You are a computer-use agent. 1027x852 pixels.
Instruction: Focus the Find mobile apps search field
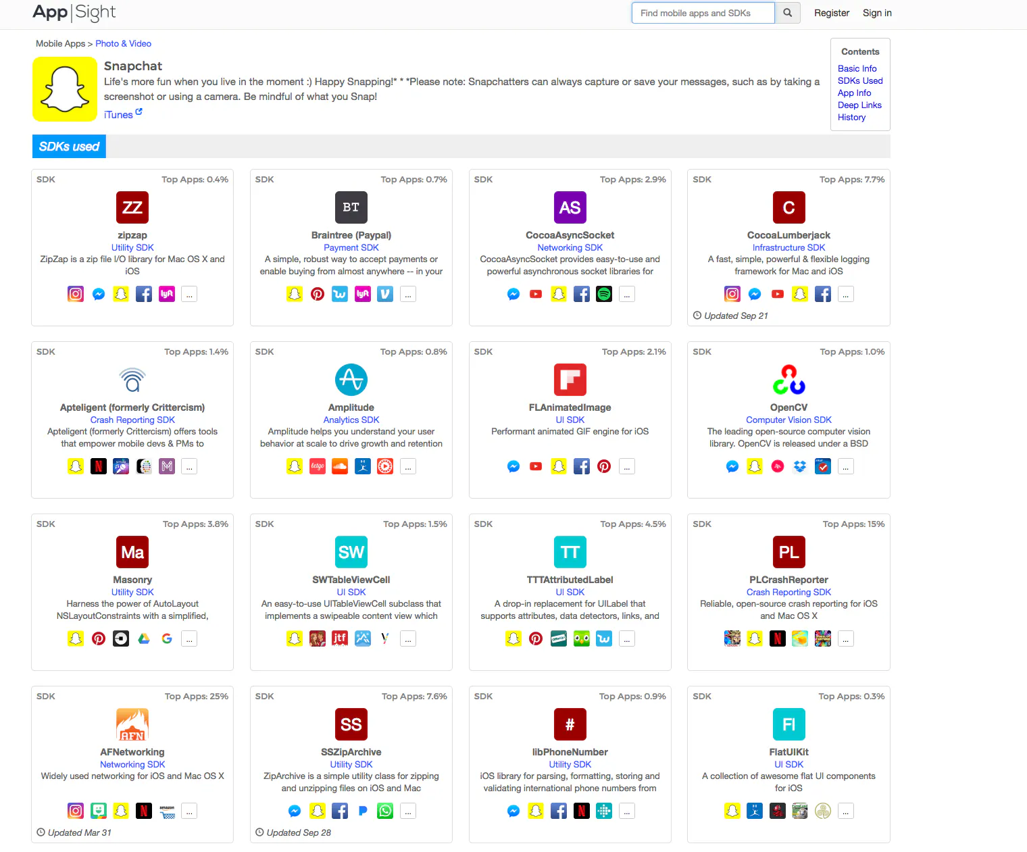point(703,13)
